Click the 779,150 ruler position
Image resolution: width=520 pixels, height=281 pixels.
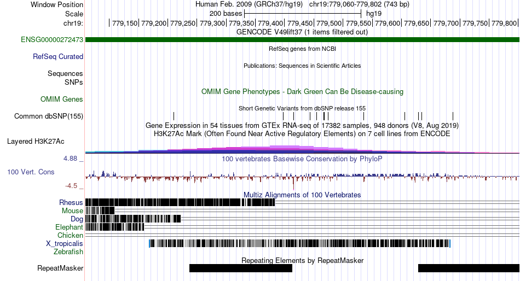click(125, 23)
